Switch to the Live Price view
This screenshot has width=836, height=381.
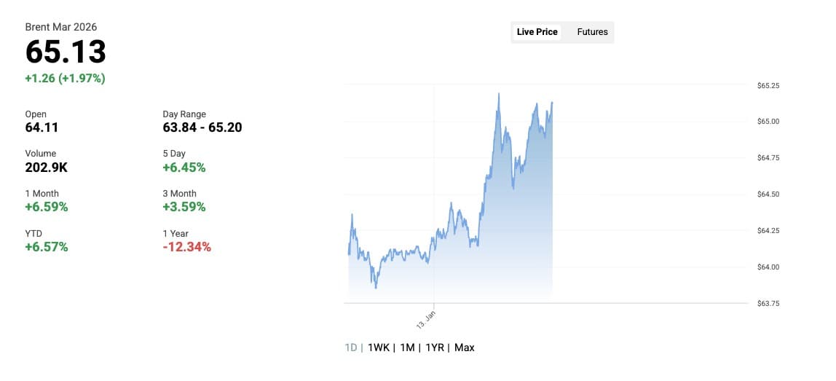pos(537,32)
